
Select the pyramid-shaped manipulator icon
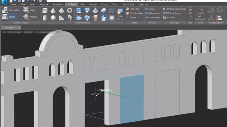click(211, 18)
